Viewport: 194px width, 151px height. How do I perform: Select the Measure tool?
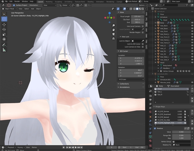tap(4, 50)
